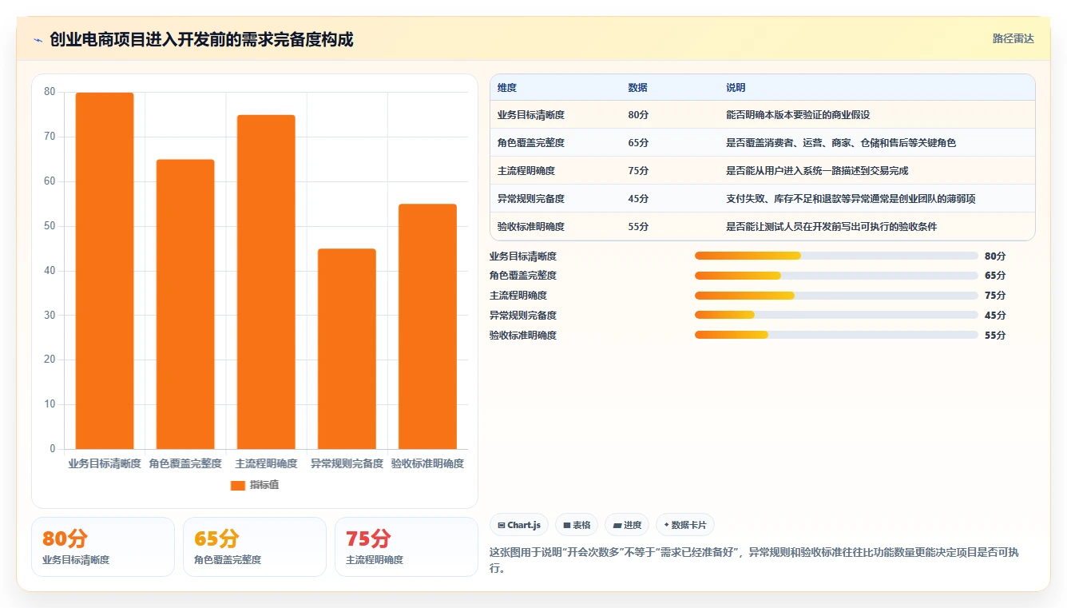Open the 75分 主流程明确度 data card
Image resolution: width=1067 pixels, height=608 pixels.
click(x=407, y=546)
